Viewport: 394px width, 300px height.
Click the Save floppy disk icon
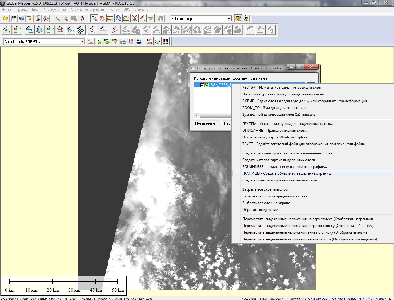click(14, 19)
